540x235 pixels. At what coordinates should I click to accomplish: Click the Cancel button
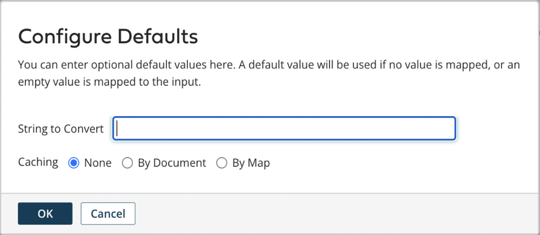click(x=108, y=213)
